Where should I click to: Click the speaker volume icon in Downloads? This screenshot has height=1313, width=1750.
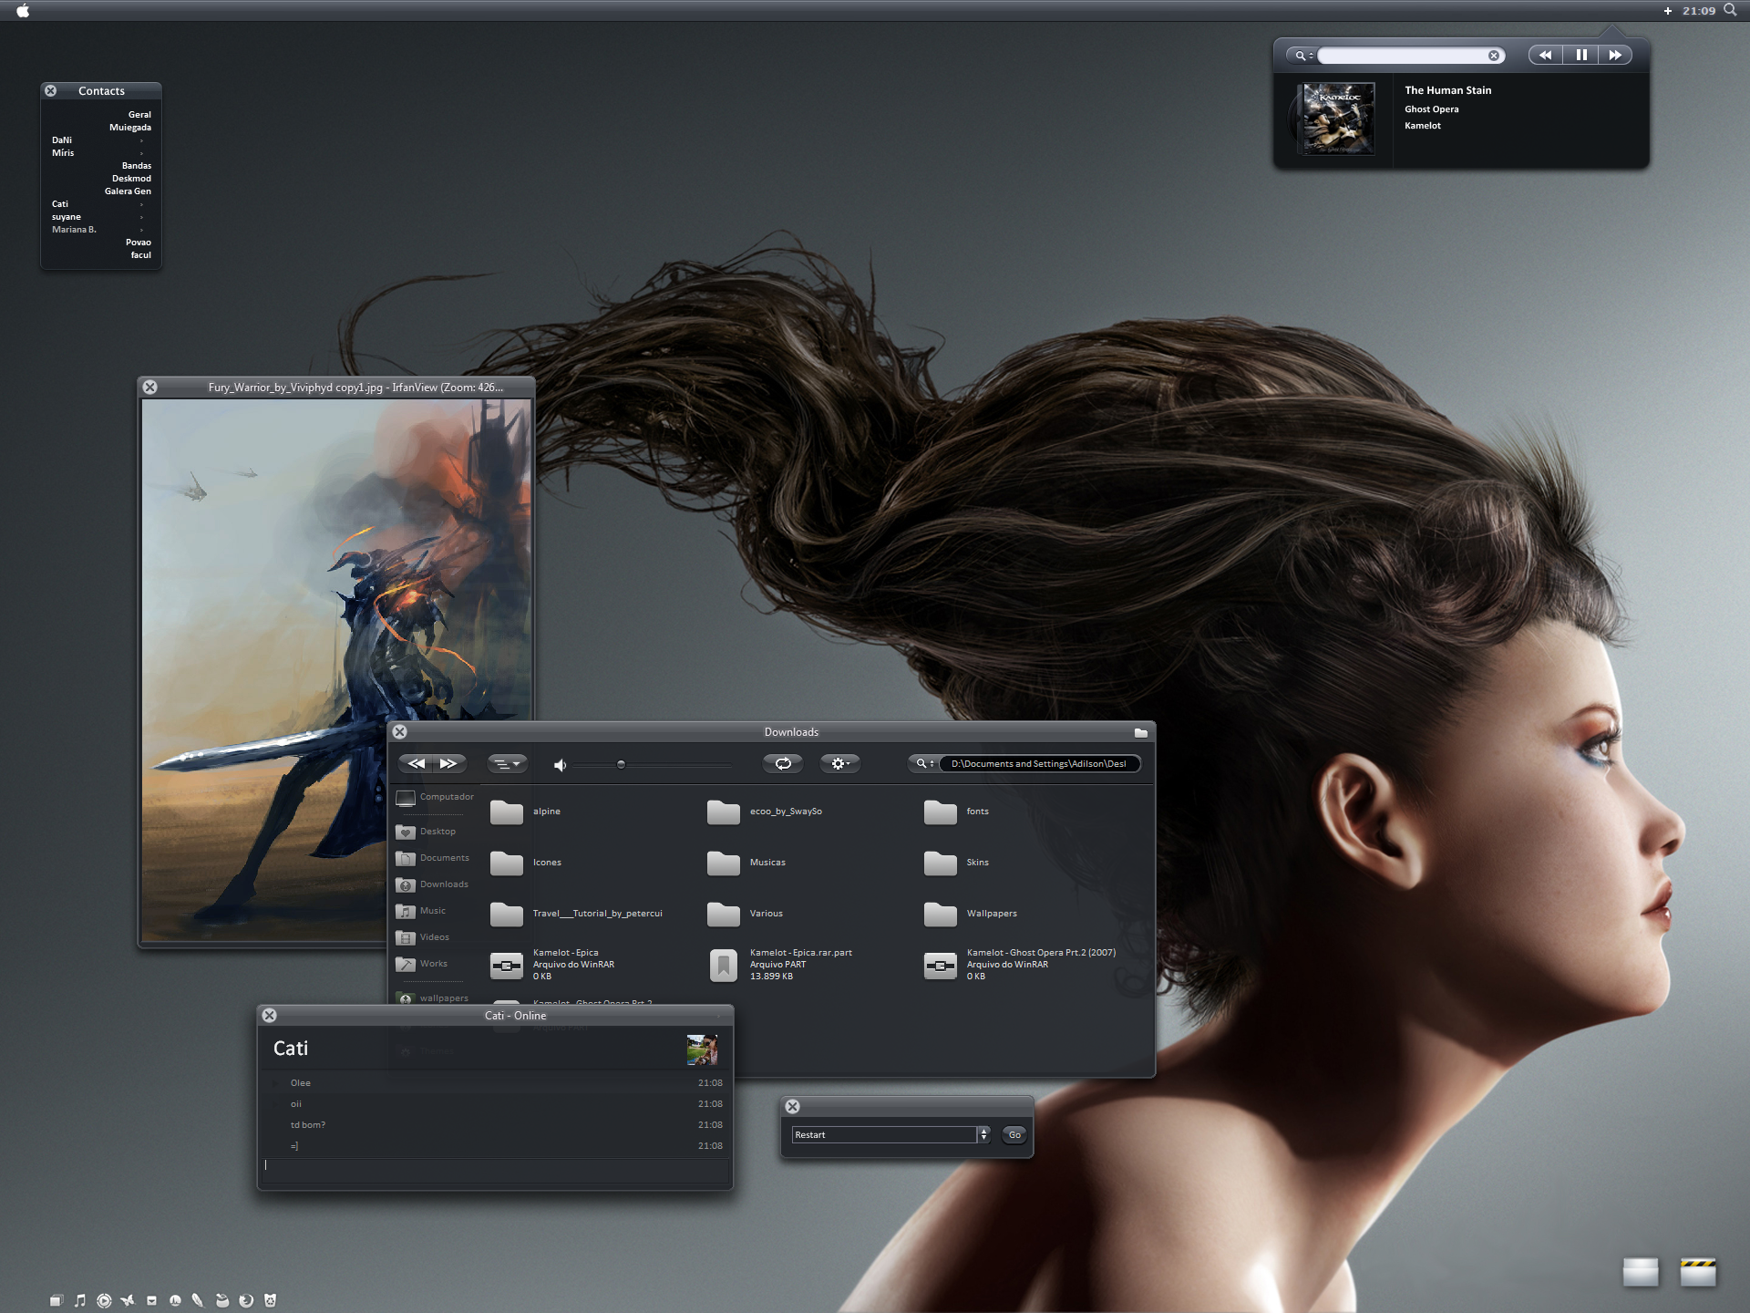[560, 764]
